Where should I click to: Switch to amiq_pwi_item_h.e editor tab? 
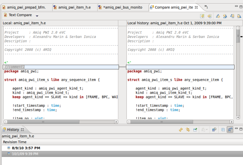[x=75, y=7]
